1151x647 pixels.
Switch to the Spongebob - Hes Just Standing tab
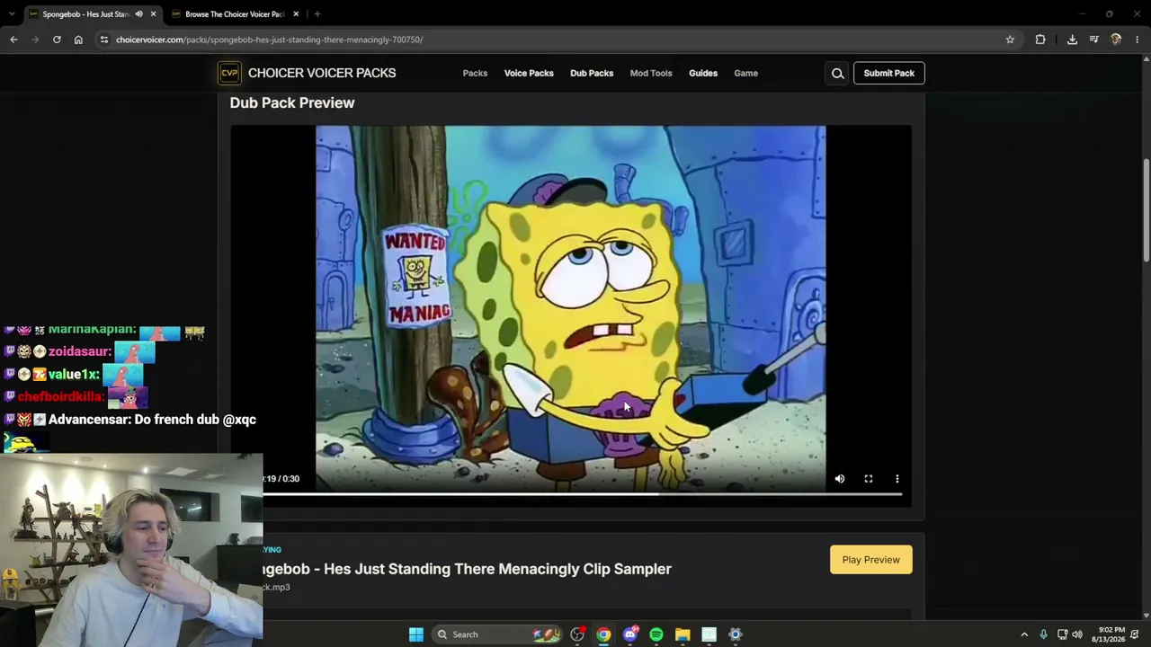87,14
